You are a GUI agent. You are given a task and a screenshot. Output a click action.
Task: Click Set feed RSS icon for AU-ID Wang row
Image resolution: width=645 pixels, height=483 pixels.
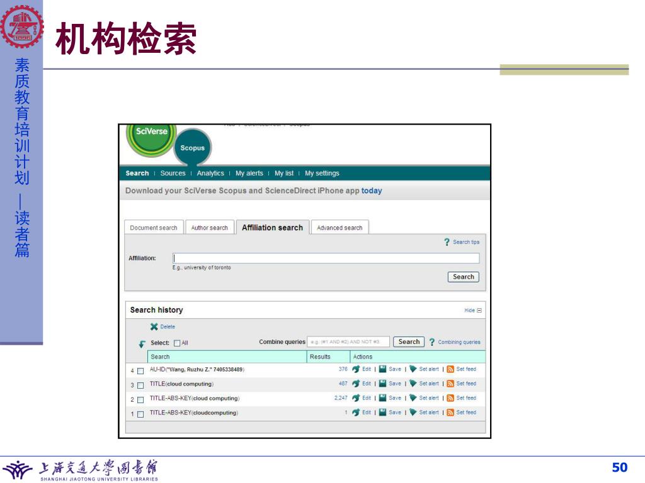[x=450, y=369]
